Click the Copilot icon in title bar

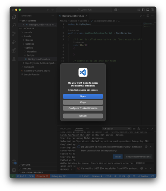click(116, 10)
